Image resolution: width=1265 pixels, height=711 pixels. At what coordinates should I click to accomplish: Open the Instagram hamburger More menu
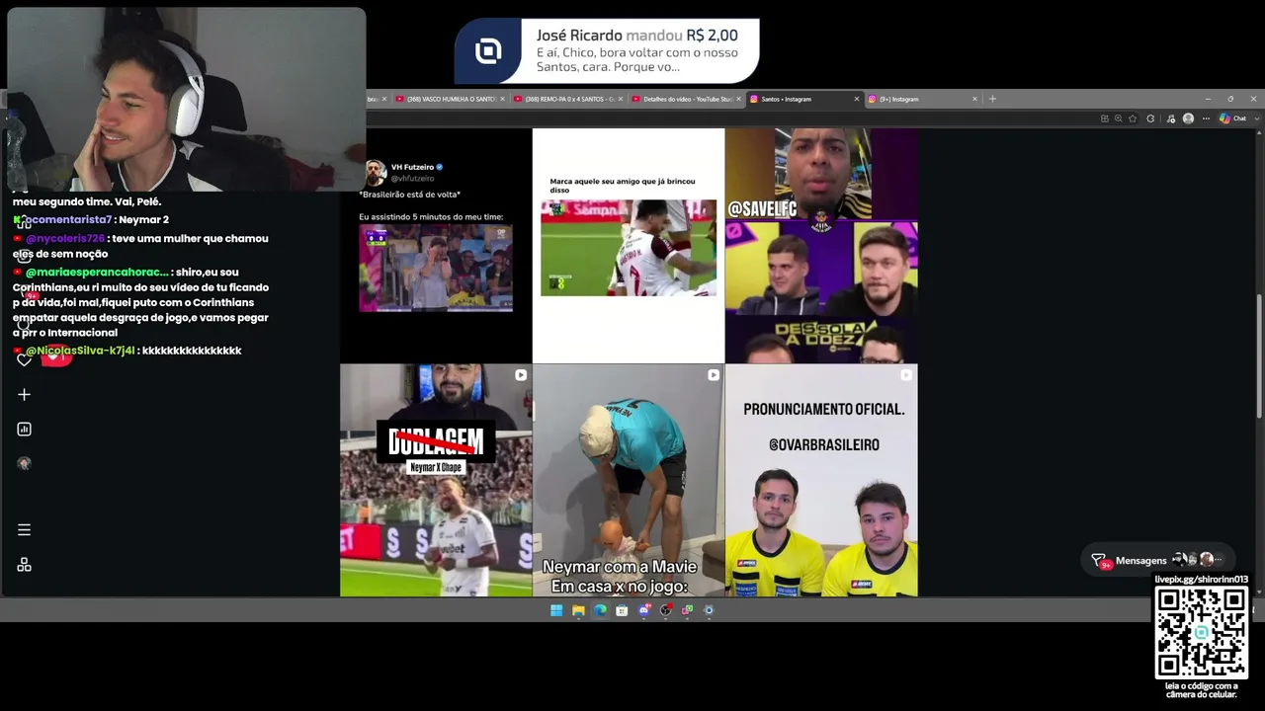coord(25,530)
